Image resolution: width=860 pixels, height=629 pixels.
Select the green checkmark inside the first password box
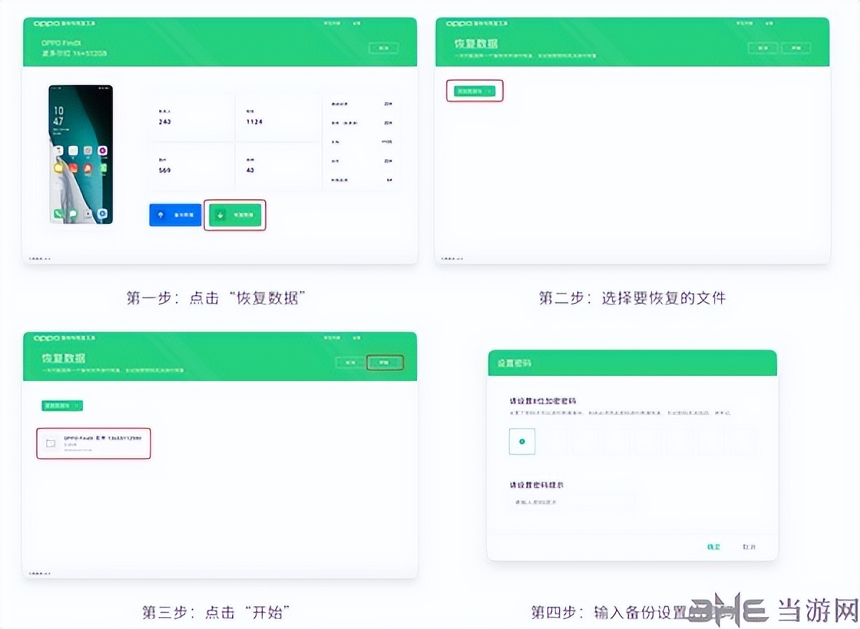click(521, 441)
